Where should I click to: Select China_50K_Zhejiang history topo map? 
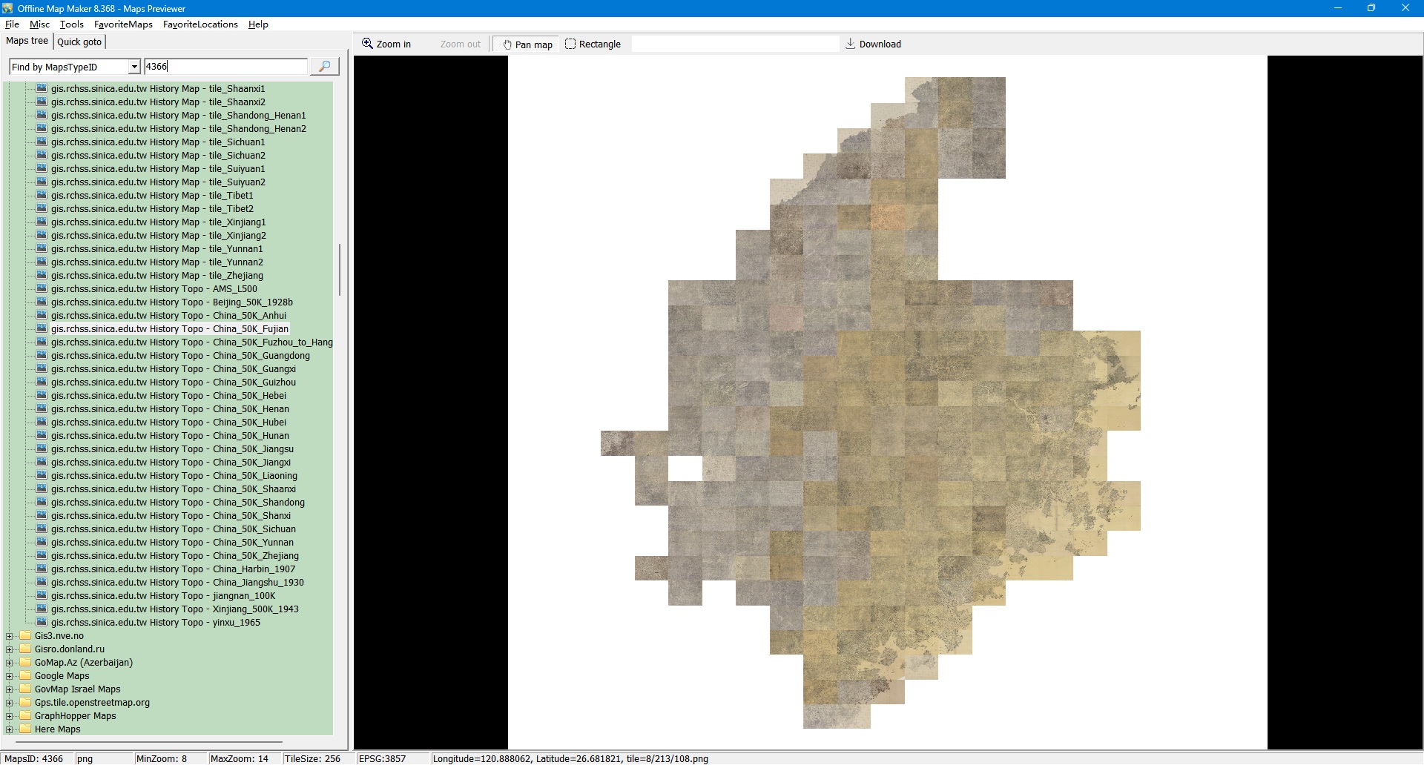[174, 556]
